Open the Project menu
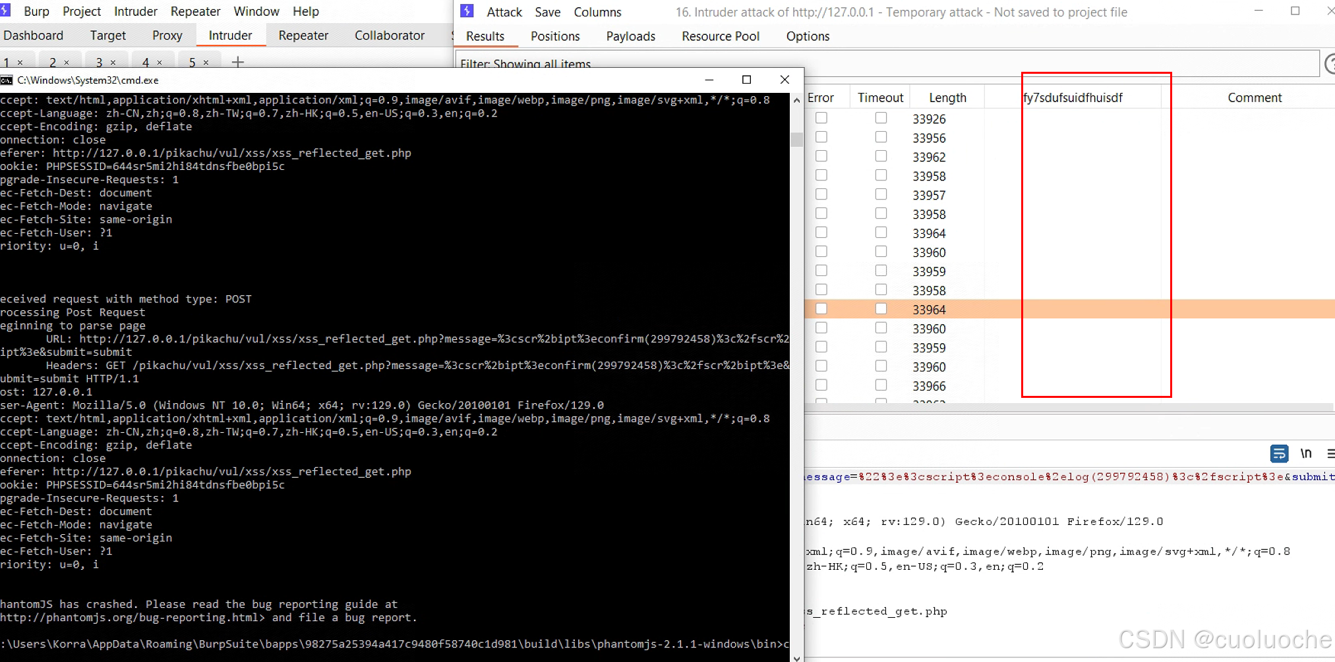The image size is (1335, 662). [x=82, y=11]
